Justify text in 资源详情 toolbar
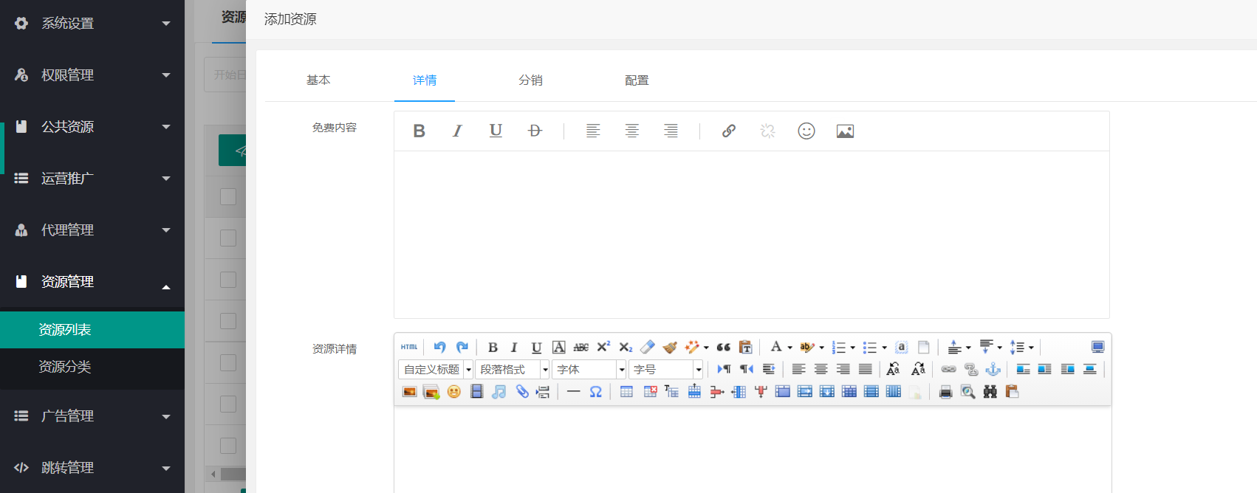The image size is (1257, 493). point(866,369)
